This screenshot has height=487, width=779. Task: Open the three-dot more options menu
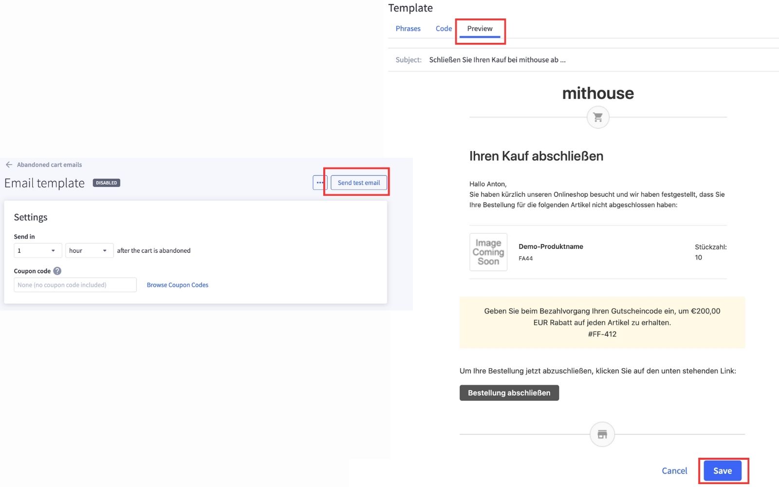pos(319,183)
